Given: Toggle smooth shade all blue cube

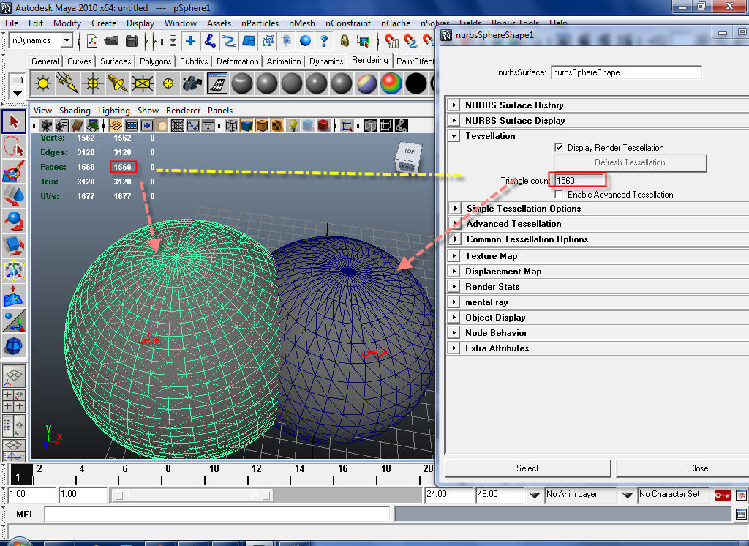Looking at the screenshot, I should pos(246,126).
